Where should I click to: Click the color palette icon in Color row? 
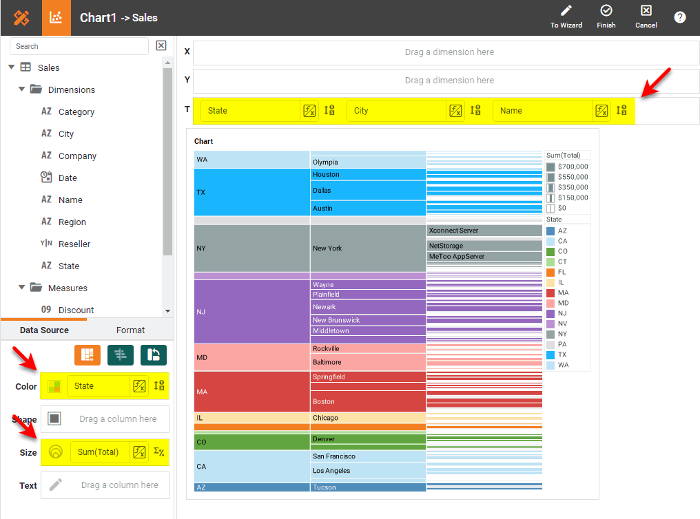click(x=55, y=386)
